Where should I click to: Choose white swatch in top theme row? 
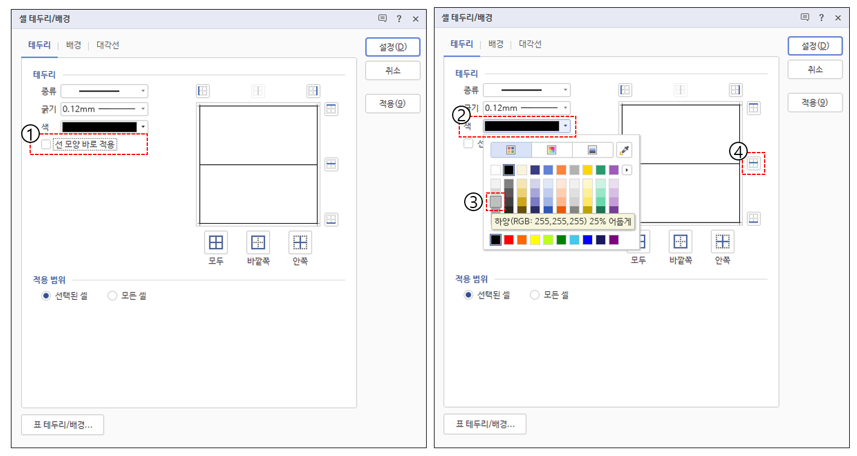click(x=495, y=170)
